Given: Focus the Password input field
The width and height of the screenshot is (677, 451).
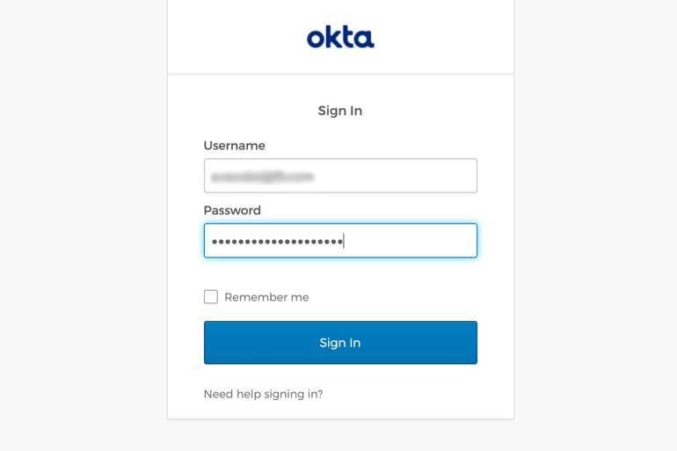Looking at the screenshot, I should click(340, 241).
